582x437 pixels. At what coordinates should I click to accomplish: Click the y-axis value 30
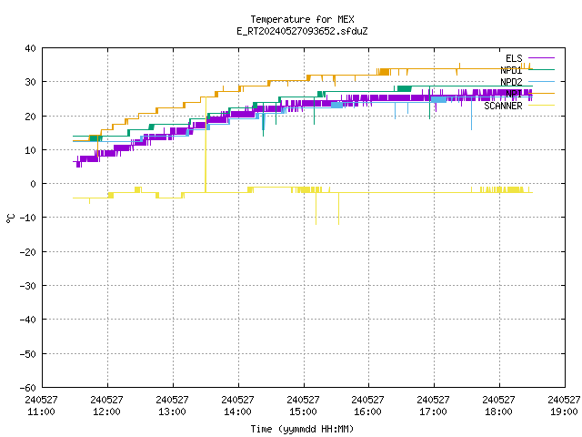pos(30,82)
